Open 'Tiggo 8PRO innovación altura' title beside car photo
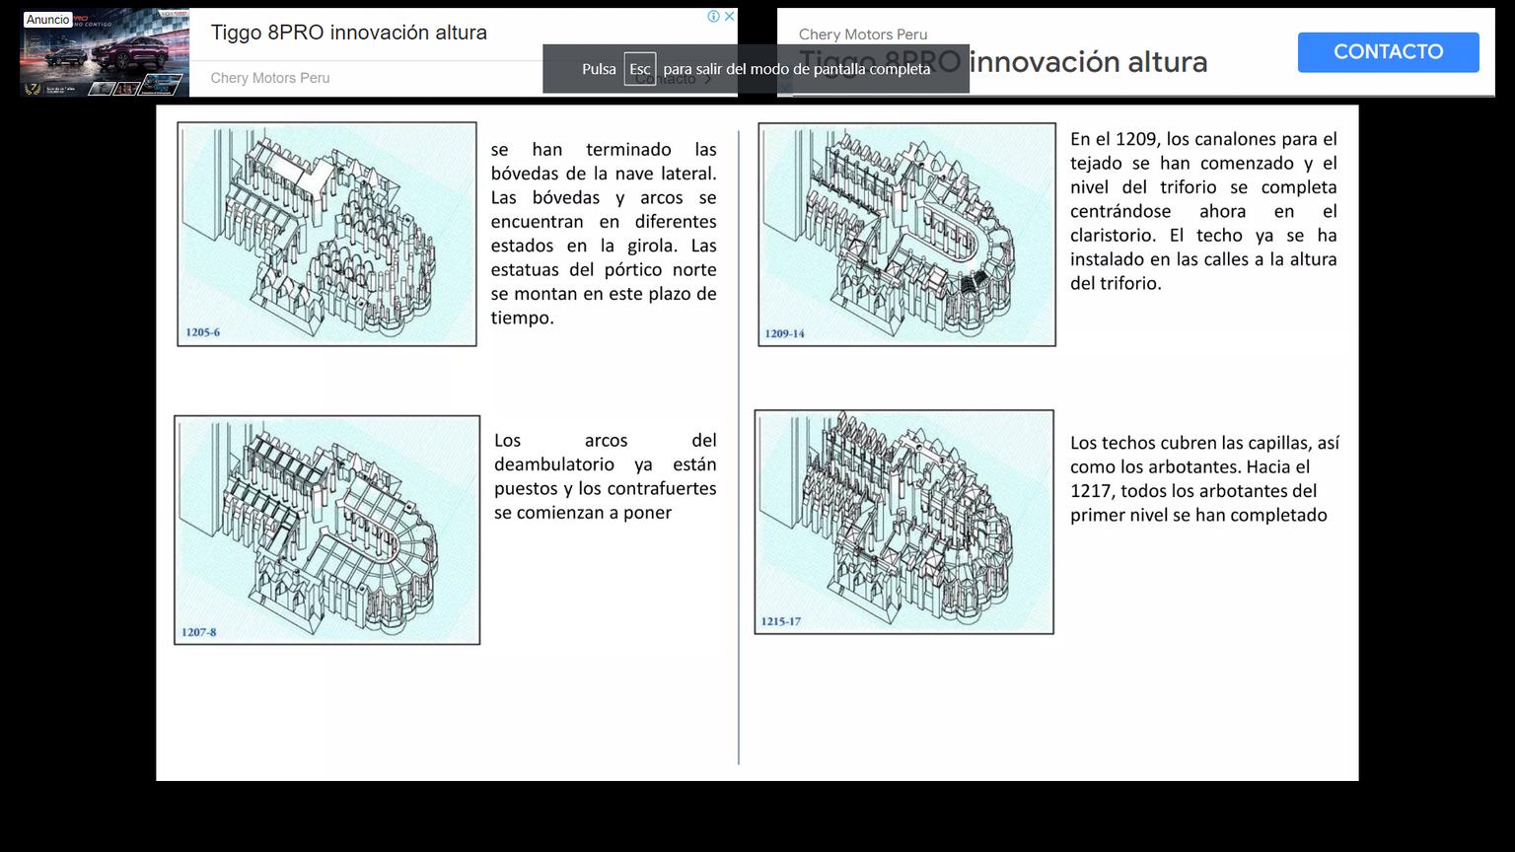Image resolution: width=1515 pixels, height=852 pixels. pos(349,33)
